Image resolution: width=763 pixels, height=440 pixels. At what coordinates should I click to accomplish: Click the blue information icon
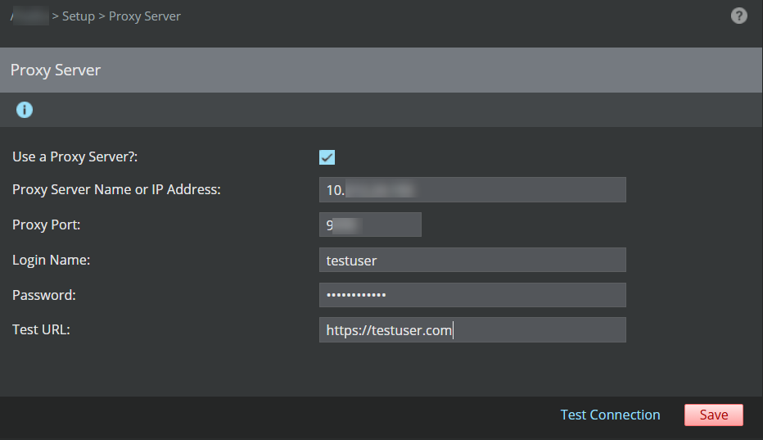pos(25,110)
